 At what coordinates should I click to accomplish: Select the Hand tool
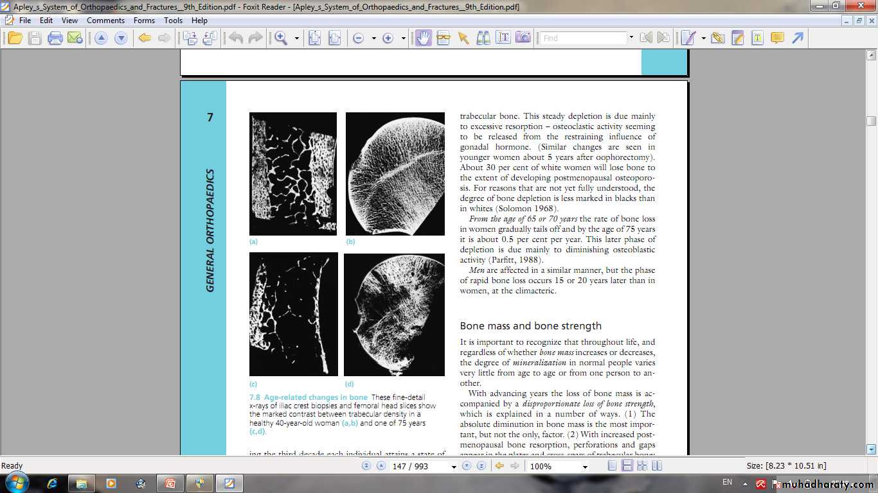(423, 39)
